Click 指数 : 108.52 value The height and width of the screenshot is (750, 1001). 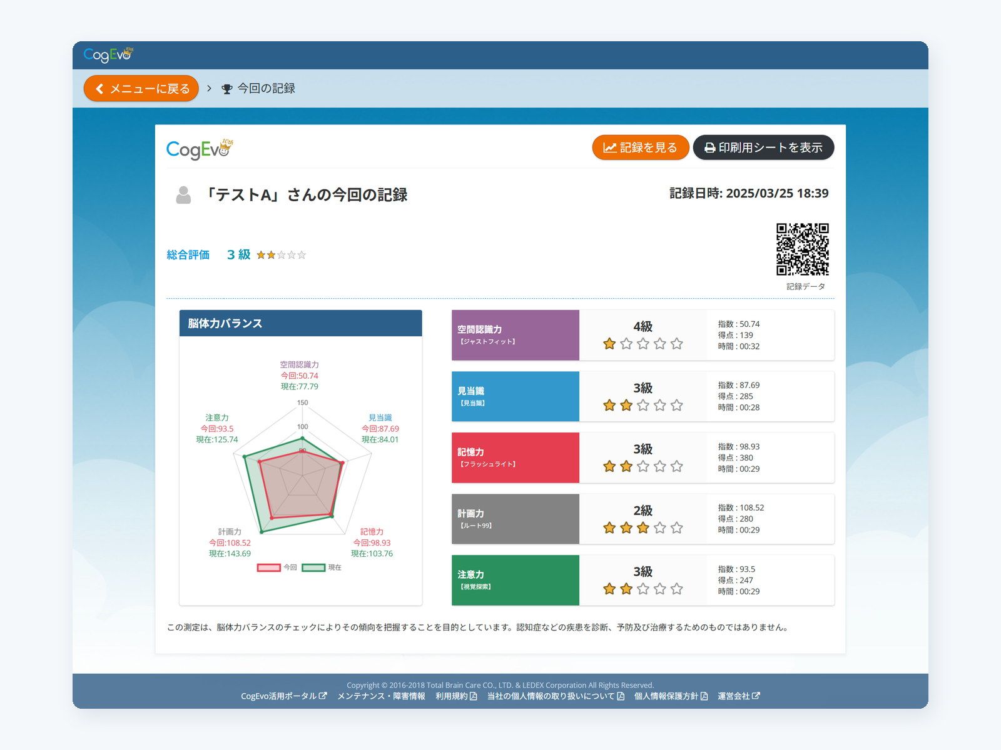pyautogui.click(x=741, y=507)
